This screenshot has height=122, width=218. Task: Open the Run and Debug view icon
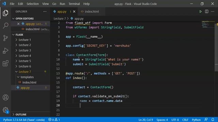pyautogui.click(x=5, y=50)
